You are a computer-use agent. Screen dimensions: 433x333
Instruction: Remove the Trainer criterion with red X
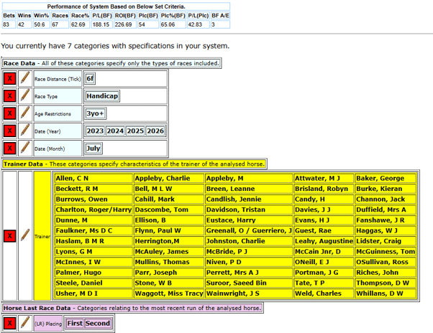tap(9, 236)
